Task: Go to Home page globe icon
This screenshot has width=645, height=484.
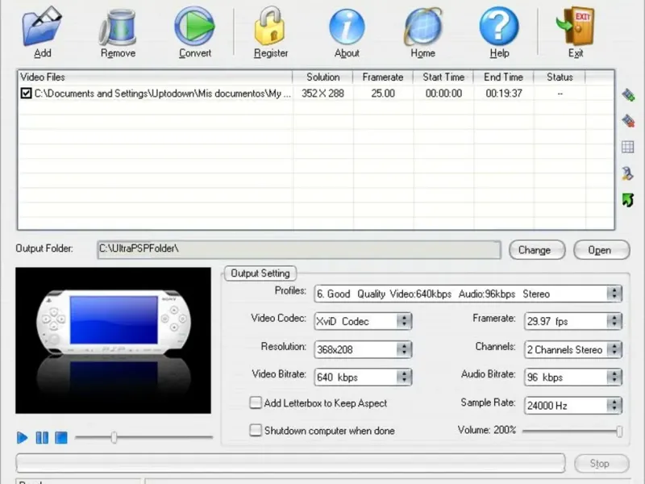Action: click(x=422, y=27)
